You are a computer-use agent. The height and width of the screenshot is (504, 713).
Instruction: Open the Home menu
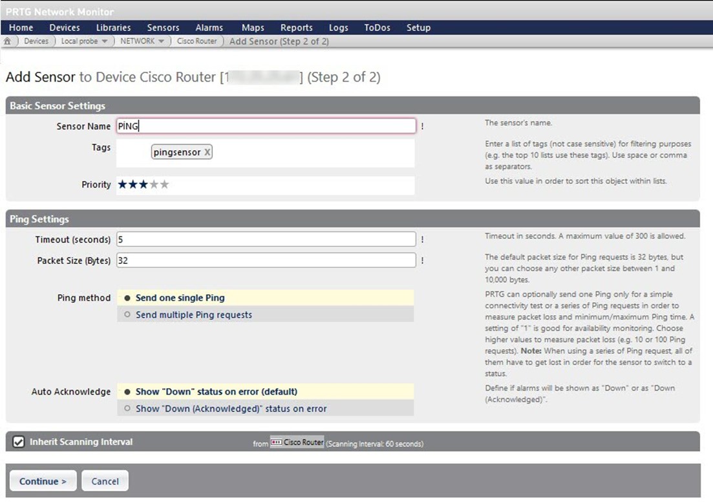[x=21, y=27]
